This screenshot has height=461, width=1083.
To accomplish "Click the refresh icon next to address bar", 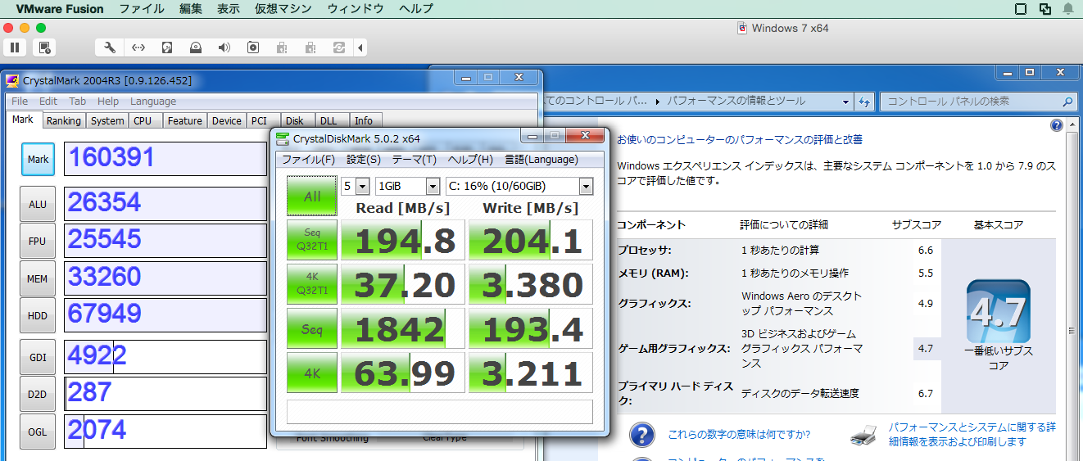I will click(863, 102).
